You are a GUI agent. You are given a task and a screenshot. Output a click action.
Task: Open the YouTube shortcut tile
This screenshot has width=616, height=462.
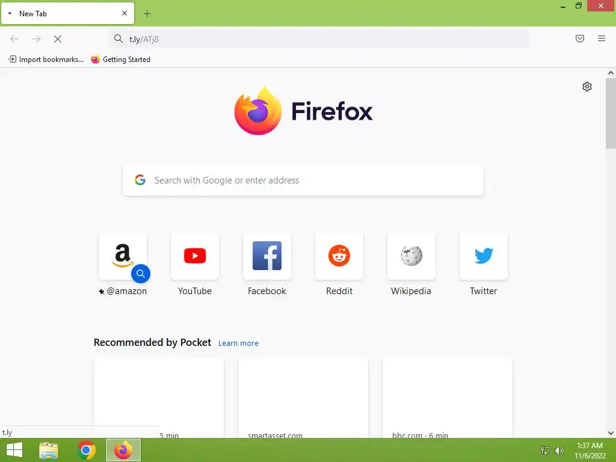coord(195,256)
